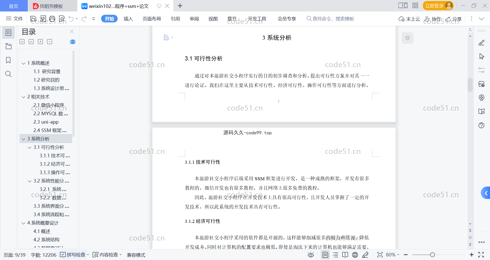
Task: Open the reading book icon in right sidebar
Action: [x=482, y=111]
